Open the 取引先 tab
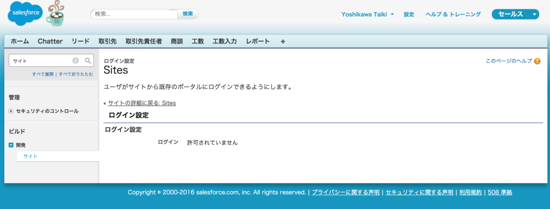 point(107,41)
